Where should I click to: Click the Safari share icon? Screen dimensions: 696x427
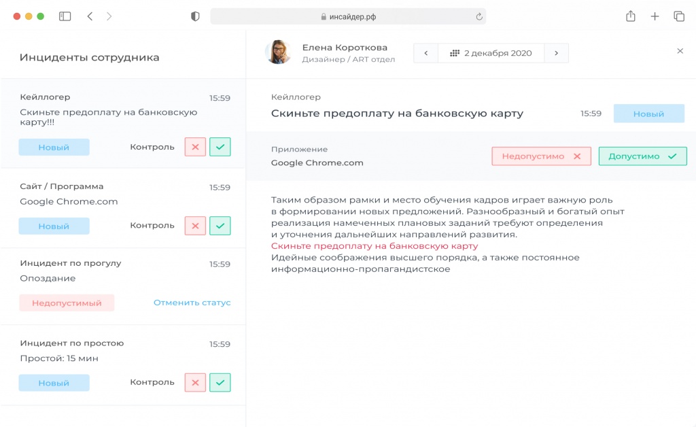(631, 16)
